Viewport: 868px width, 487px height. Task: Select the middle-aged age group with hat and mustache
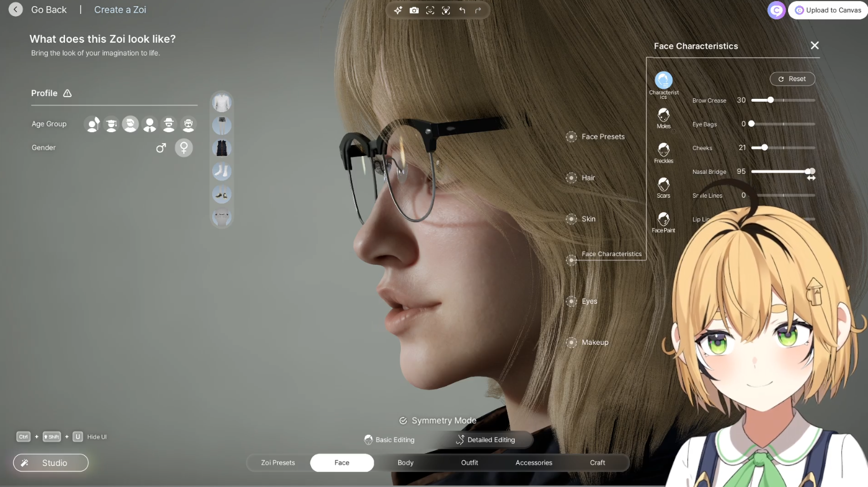[x=169, y=124]
